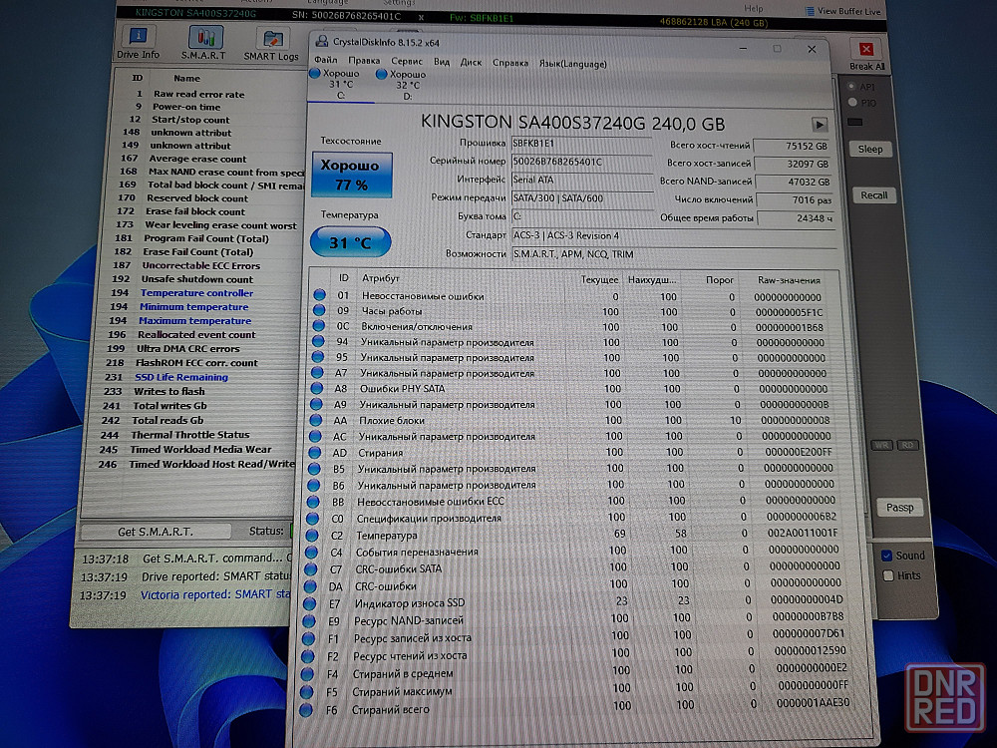This screenshot has width=997, height=748.
Task: Click status circle for Стираний в среднем row
Action: click(307, 673)
